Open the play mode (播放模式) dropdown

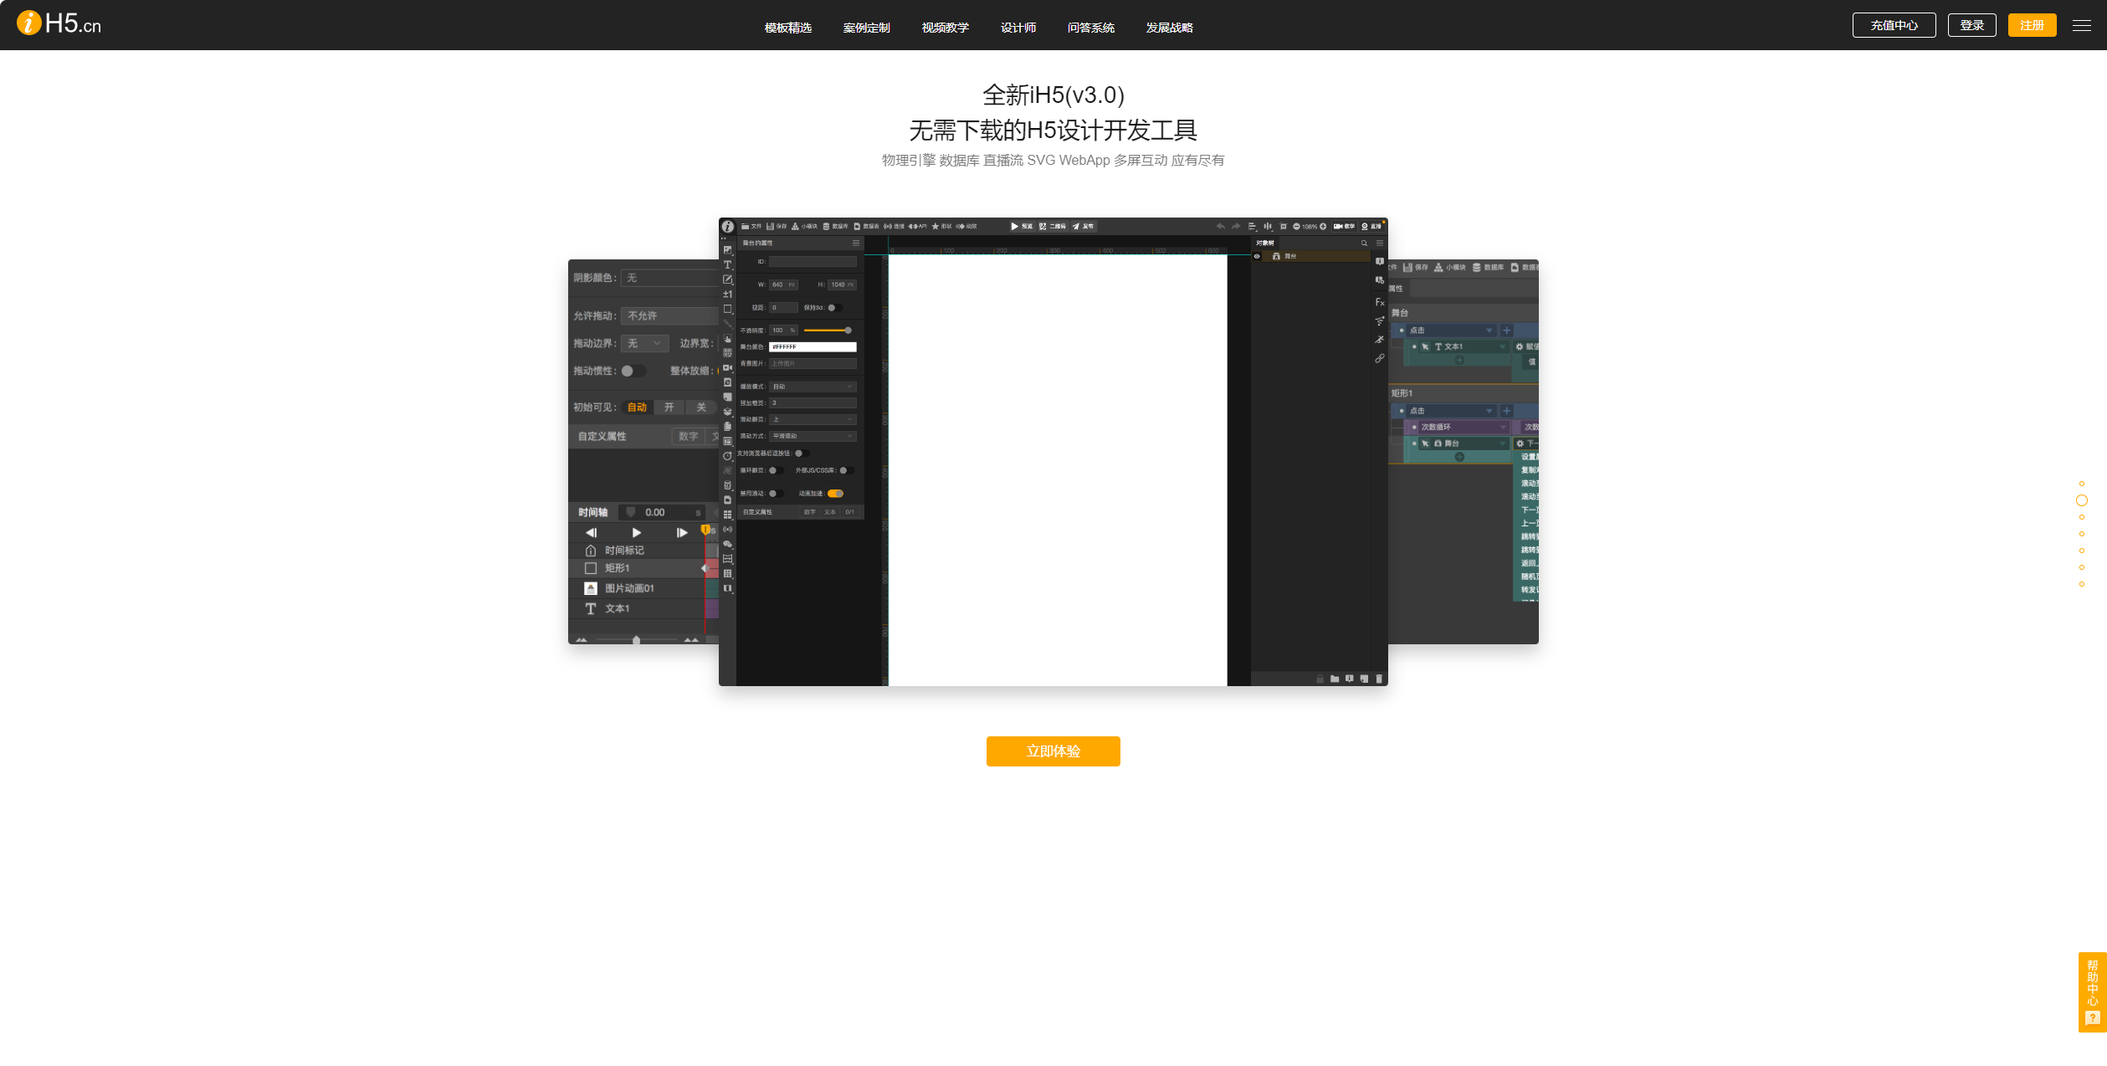click(x=812, y=387)
